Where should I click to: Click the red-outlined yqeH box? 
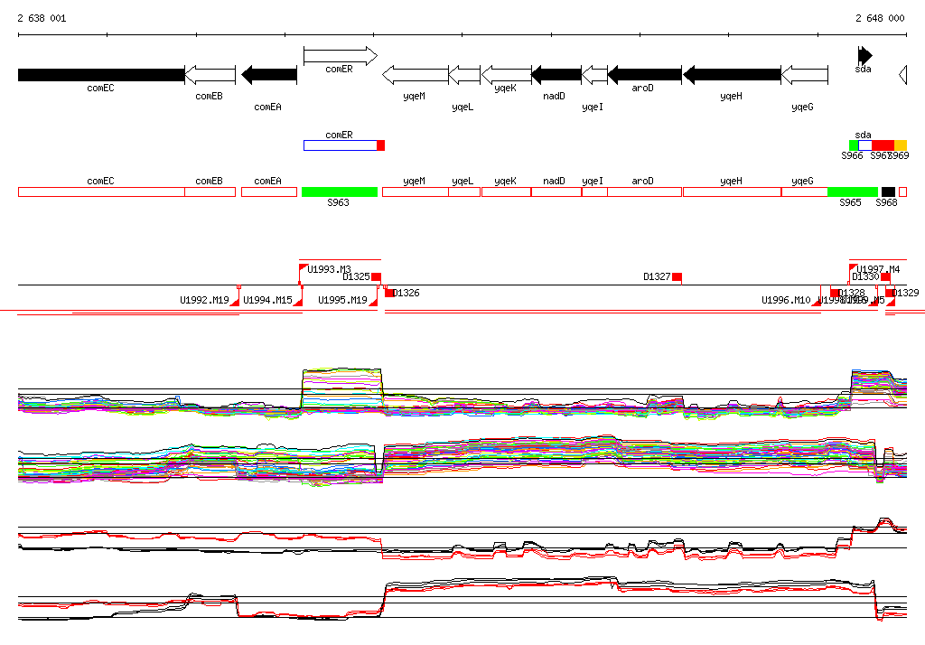pos(732,192)
